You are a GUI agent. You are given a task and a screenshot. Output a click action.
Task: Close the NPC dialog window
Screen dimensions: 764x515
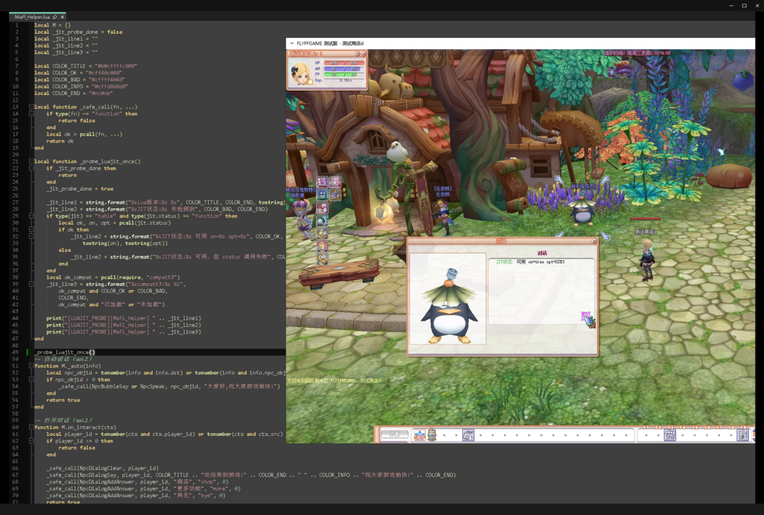pyautogui.click(x=594, y=241)
